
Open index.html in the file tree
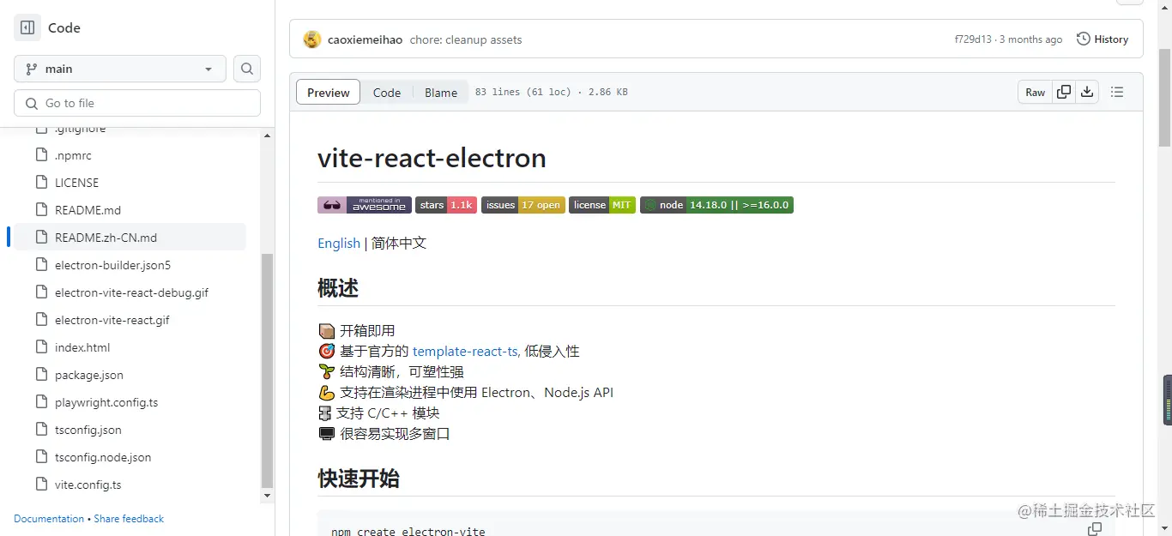[82, 347]
